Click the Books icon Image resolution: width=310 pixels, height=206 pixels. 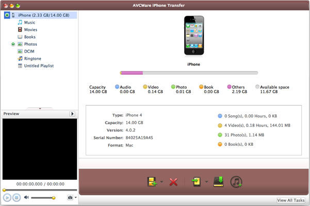20,37
